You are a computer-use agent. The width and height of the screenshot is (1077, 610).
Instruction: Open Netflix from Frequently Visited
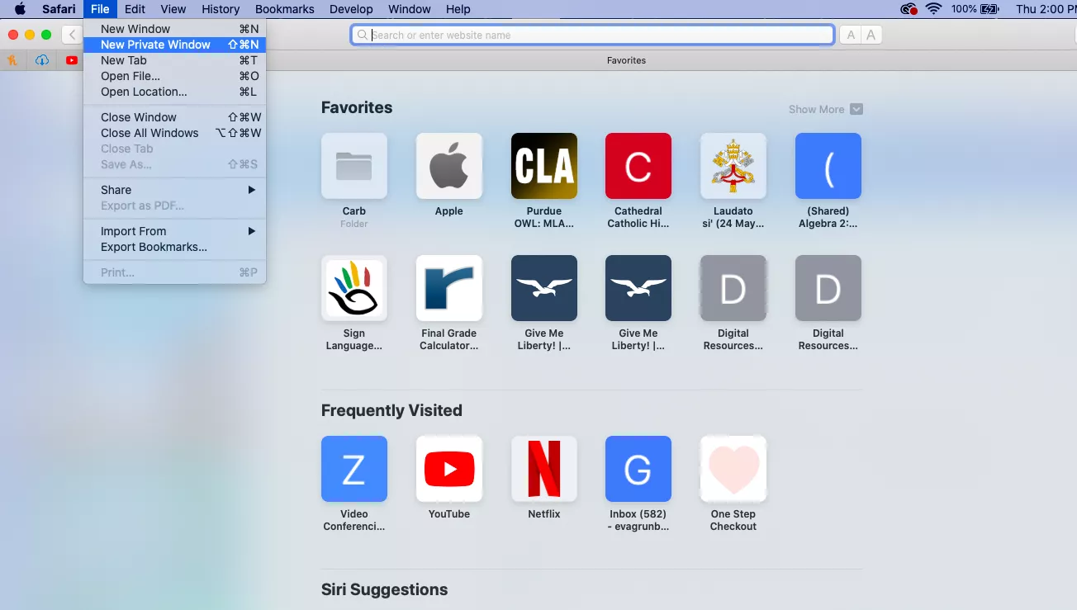544,469
